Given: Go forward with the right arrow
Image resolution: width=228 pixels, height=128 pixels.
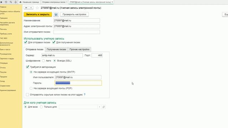Looking at the screenshot, I should pyautogui.click(x=31, y=8).
